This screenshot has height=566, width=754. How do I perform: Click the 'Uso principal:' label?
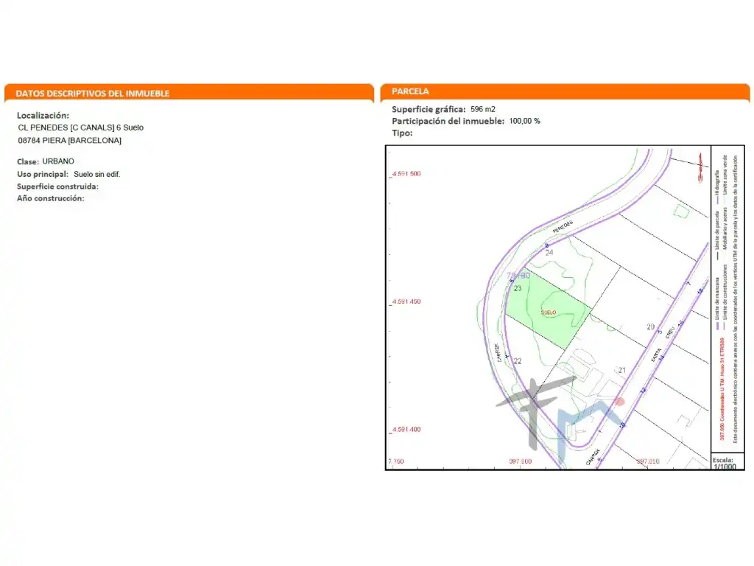(42, 174)
